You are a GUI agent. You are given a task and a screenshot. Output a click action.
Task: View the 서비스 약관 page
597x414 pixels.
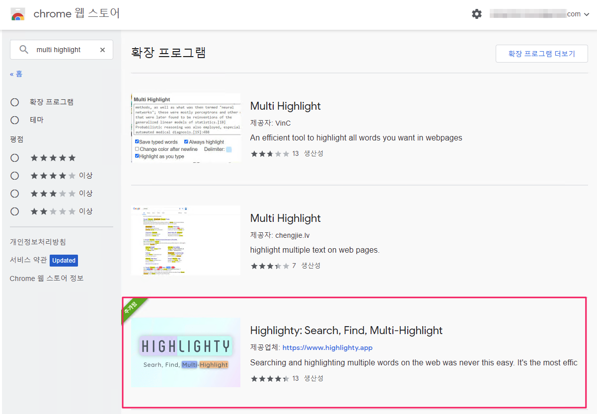coord(28,260)
